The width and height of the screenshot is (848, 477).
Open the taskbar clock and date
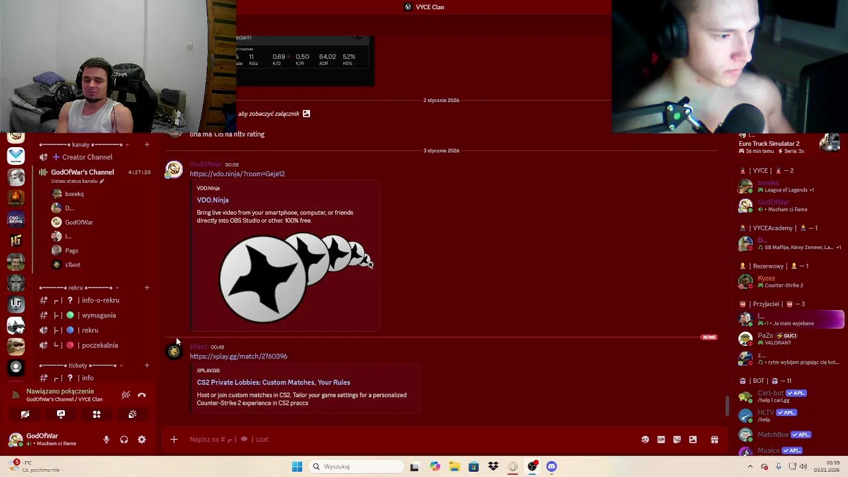coord(827,466)
